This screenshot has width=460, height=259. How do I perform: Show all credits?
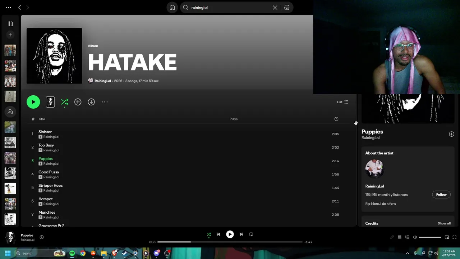pos(444,223)
